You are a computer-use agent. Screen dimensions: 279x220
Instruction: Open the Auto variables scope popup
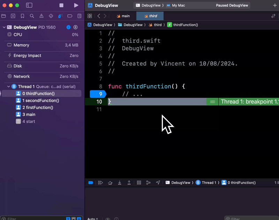[x=93, y=219]
